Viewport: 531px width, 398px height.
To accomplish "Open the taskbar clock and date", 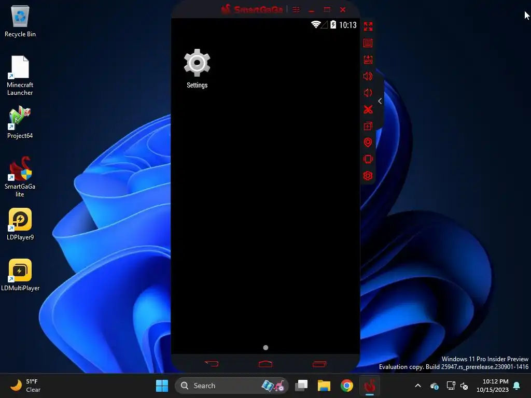I will pos(493,386).
